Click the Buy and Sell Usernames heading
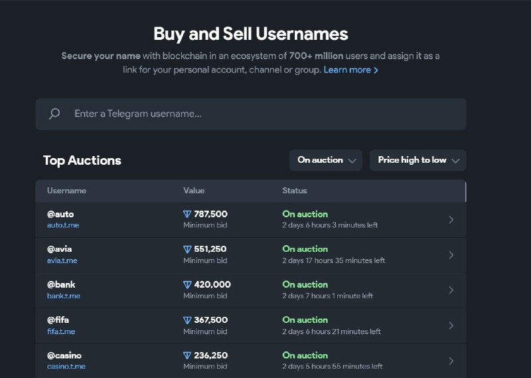Viewport: 531px width, 378px height. click(251, 34)
